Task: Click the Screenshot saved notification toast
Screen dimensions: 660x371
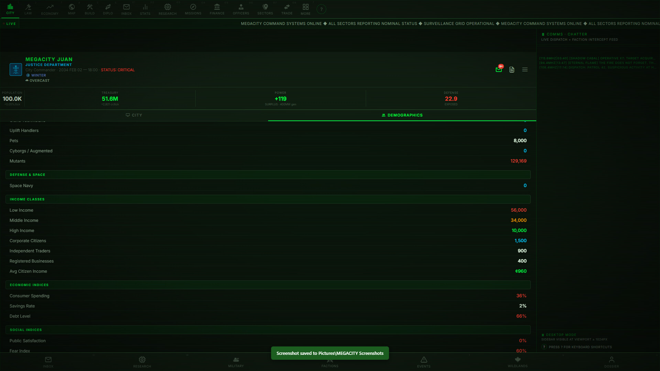Action: tap(330, 353)
